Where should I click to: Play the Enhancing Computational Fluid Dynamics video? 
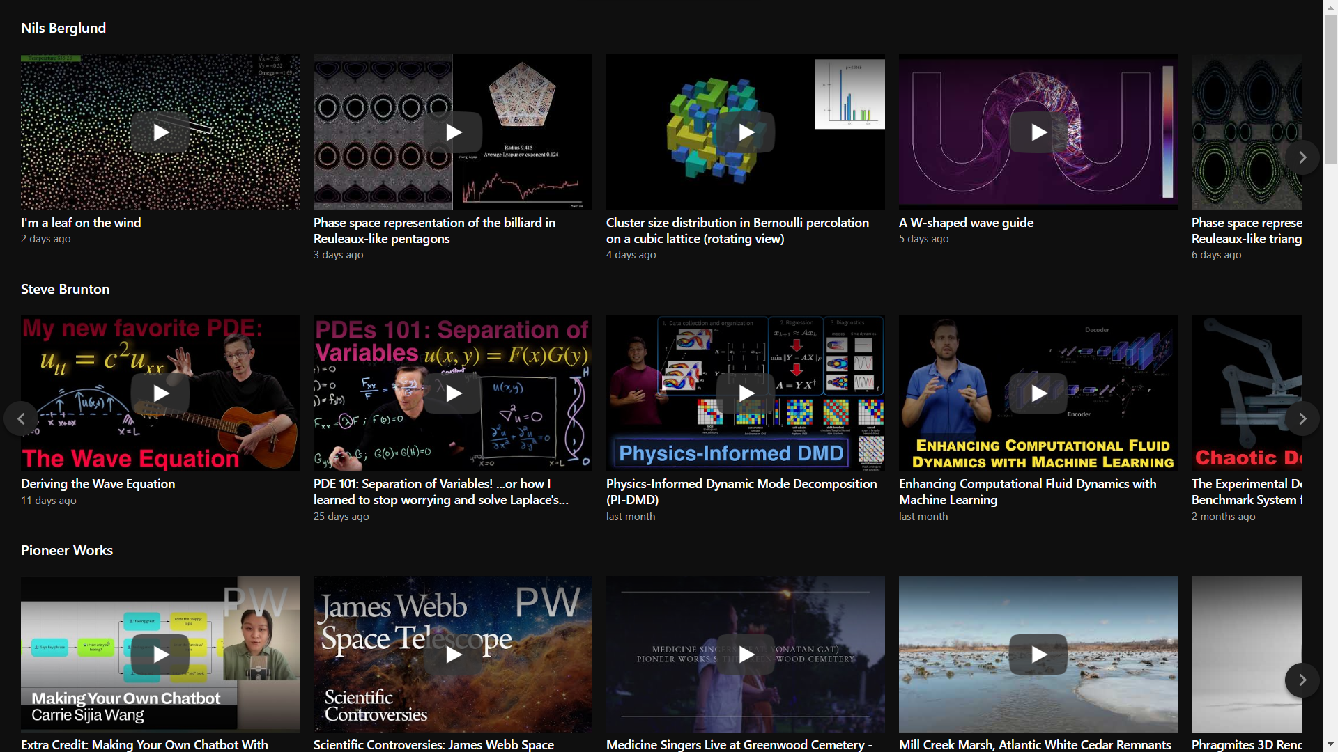click(1038, 393)
